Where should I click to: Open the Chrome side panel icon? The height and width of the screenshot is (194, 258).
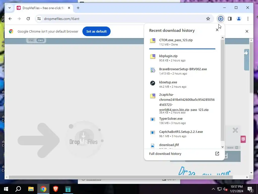[x=230, y=19]
